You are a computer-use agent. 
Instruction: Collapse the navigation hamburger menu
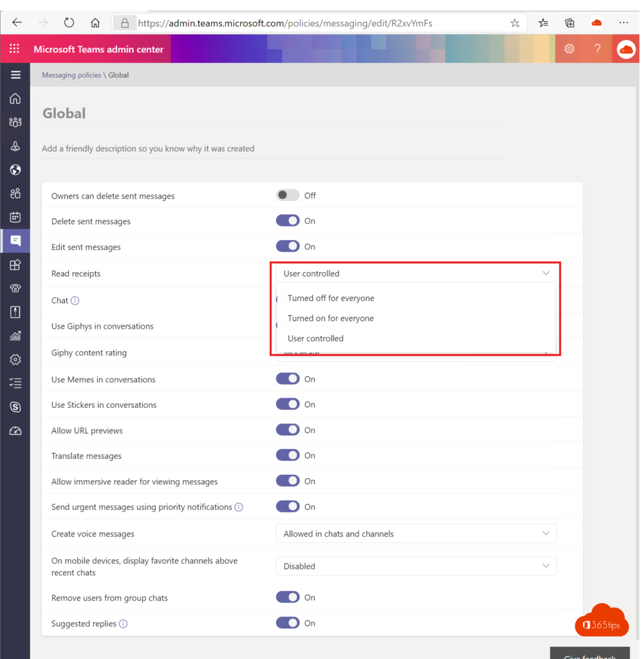[15, 75]
